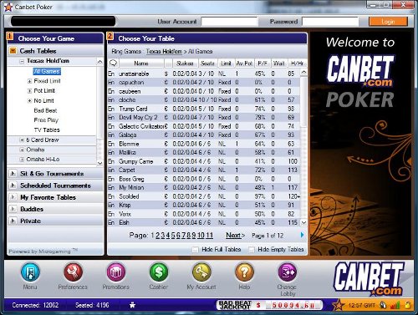Open My Account key icon

[x=201, y=272]
